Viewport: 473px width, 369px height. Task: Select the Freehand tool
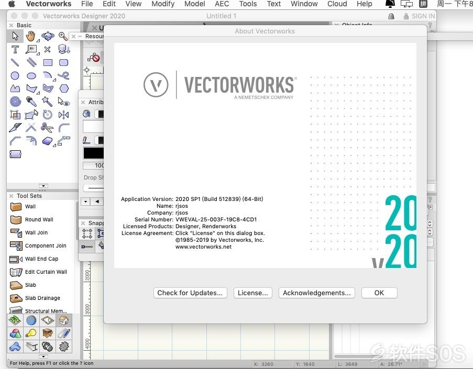64,75
